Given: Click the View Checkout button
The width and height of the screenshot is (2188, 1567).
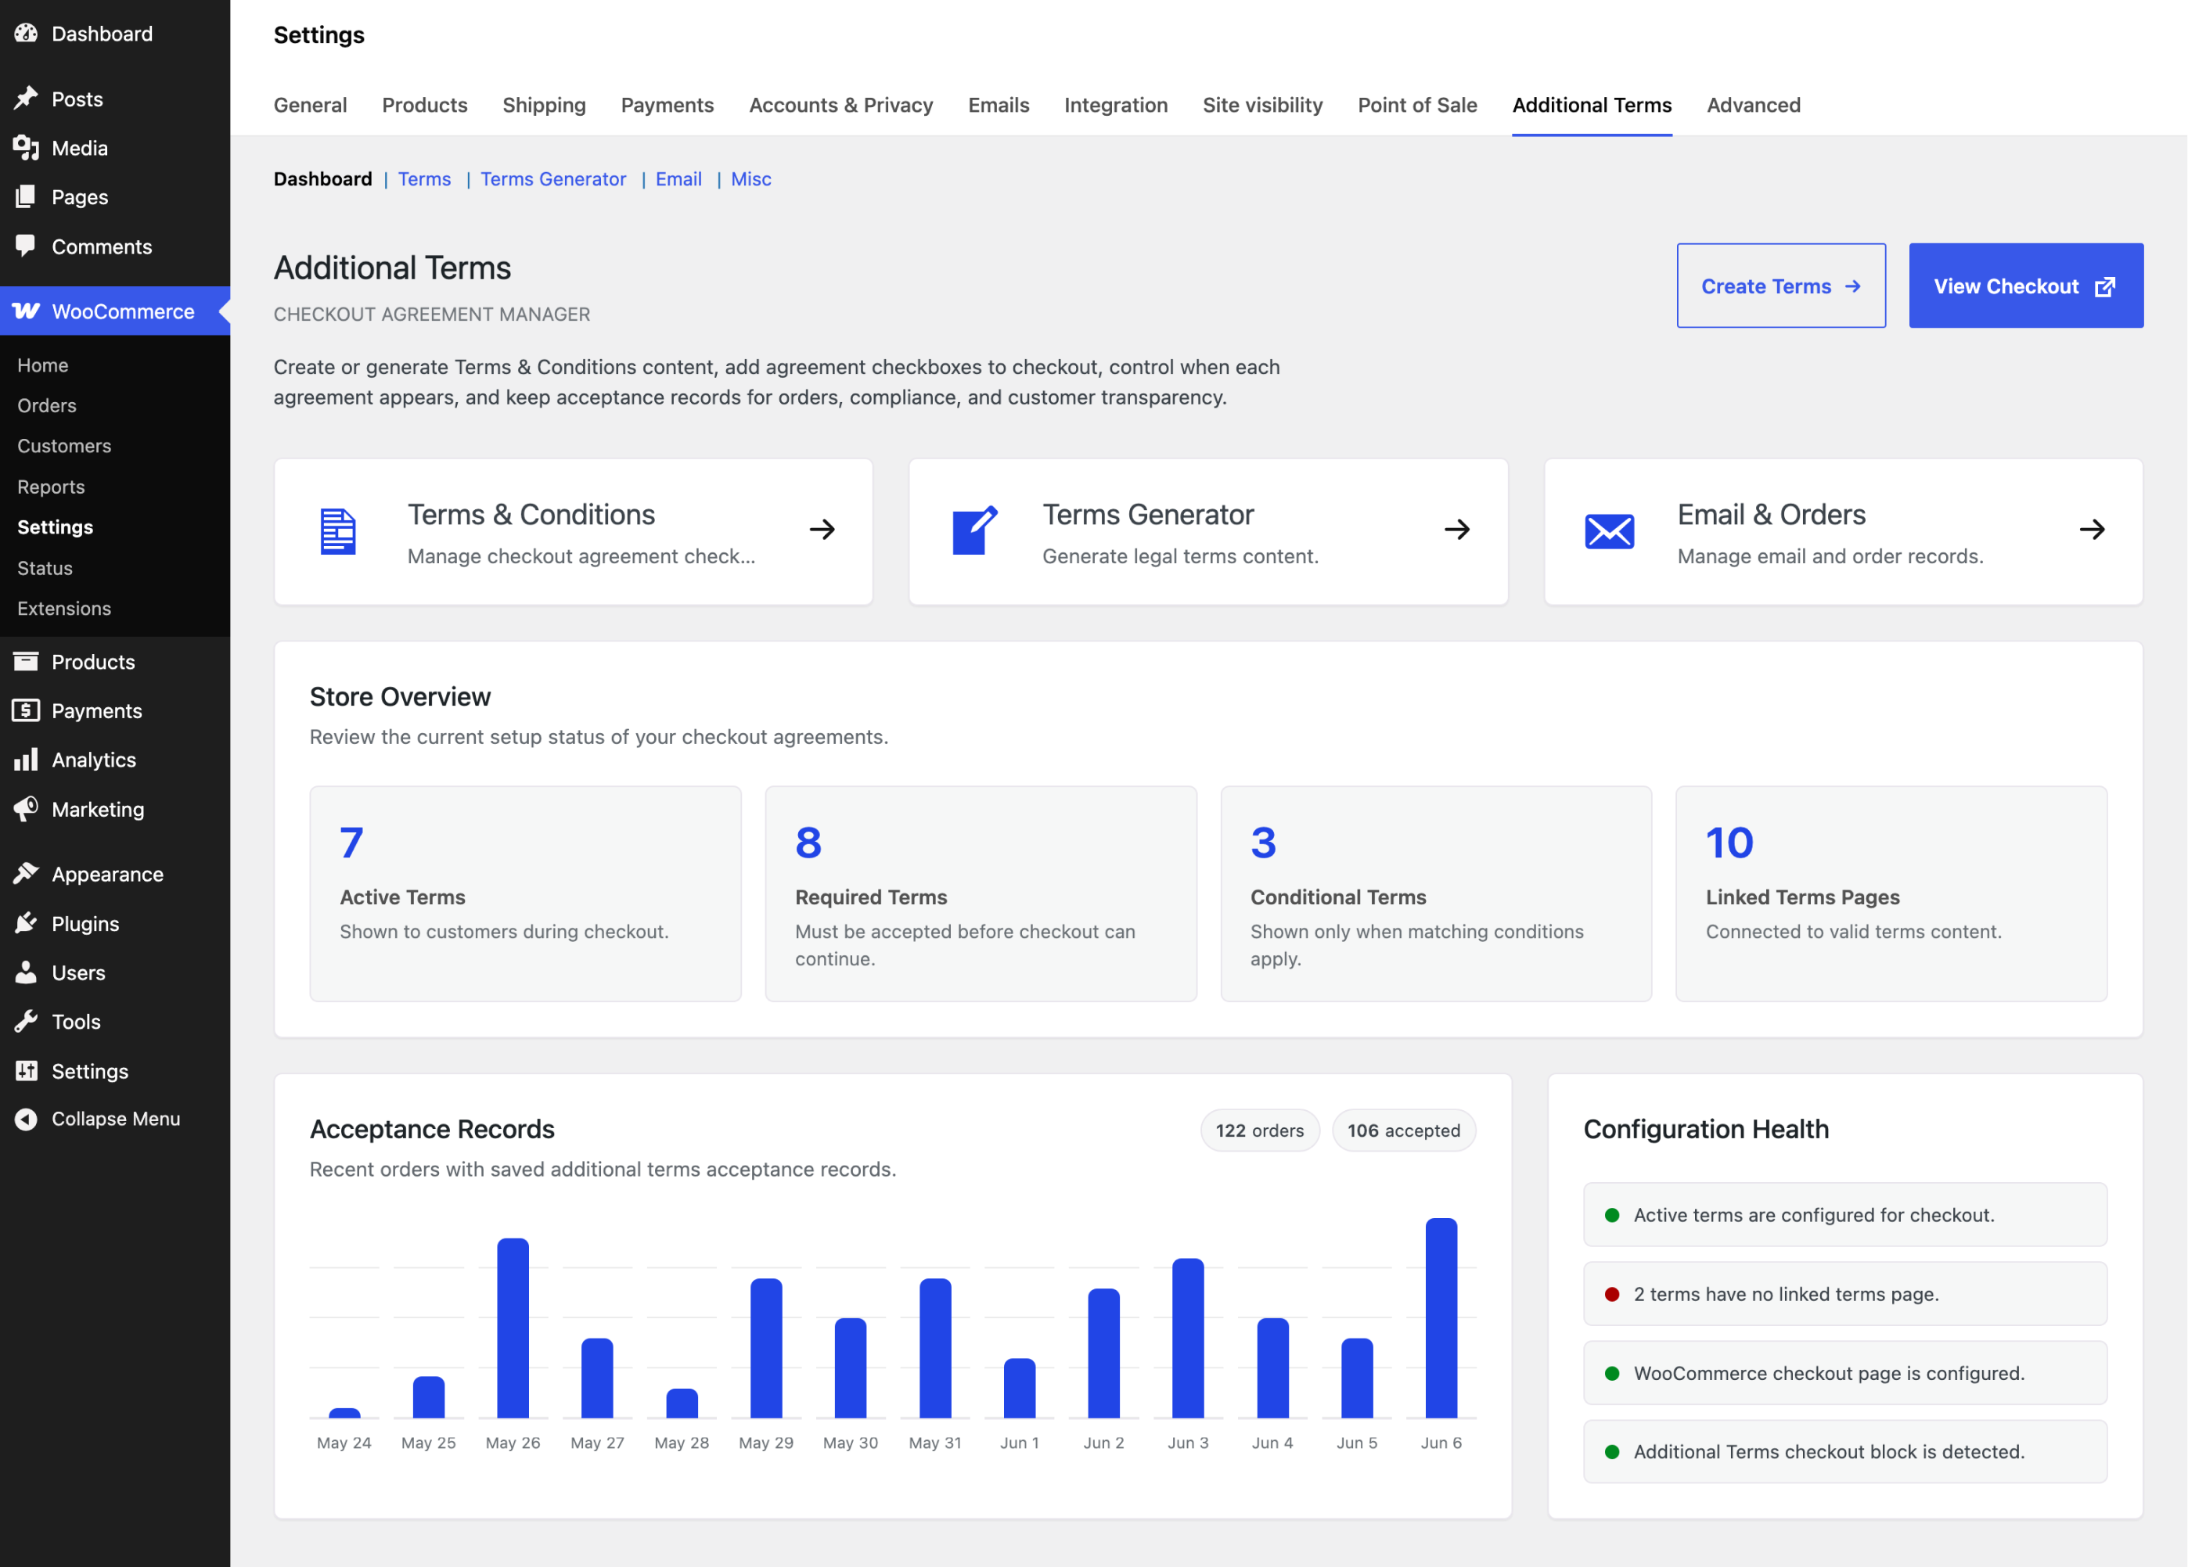Looking at the screenshot, I should point(2026,286).
